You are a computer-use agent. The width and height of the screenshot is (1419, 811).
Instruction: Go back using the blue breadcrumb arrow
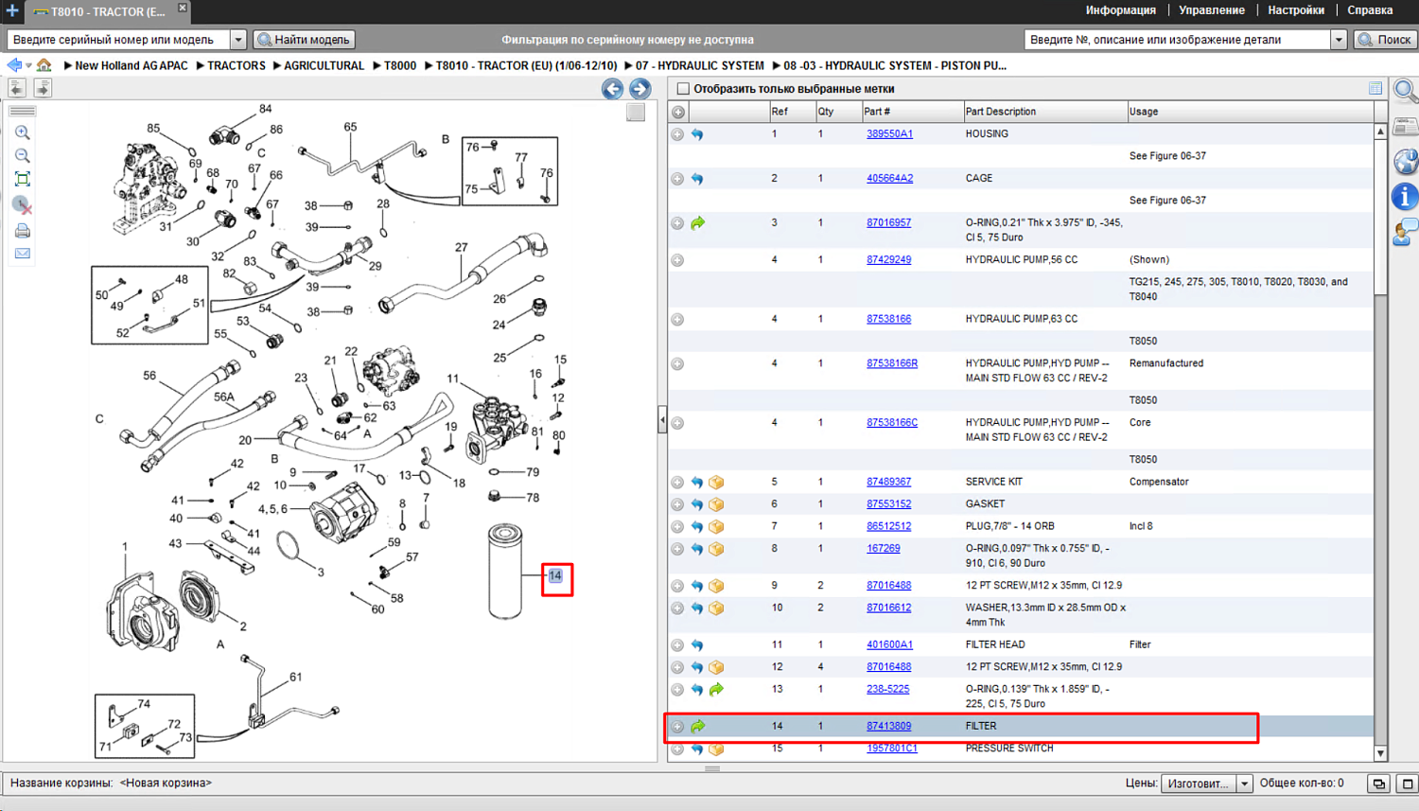click(14, 65)
